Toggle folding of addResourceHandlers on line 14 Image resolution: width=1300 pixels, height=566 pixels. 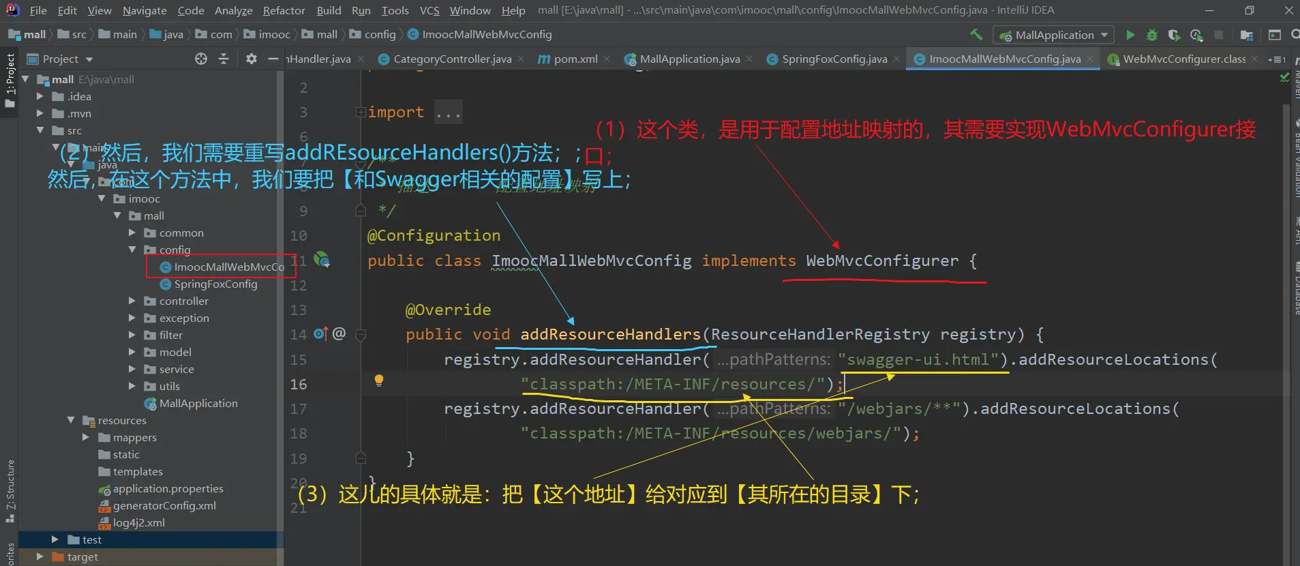pos(361,334)
